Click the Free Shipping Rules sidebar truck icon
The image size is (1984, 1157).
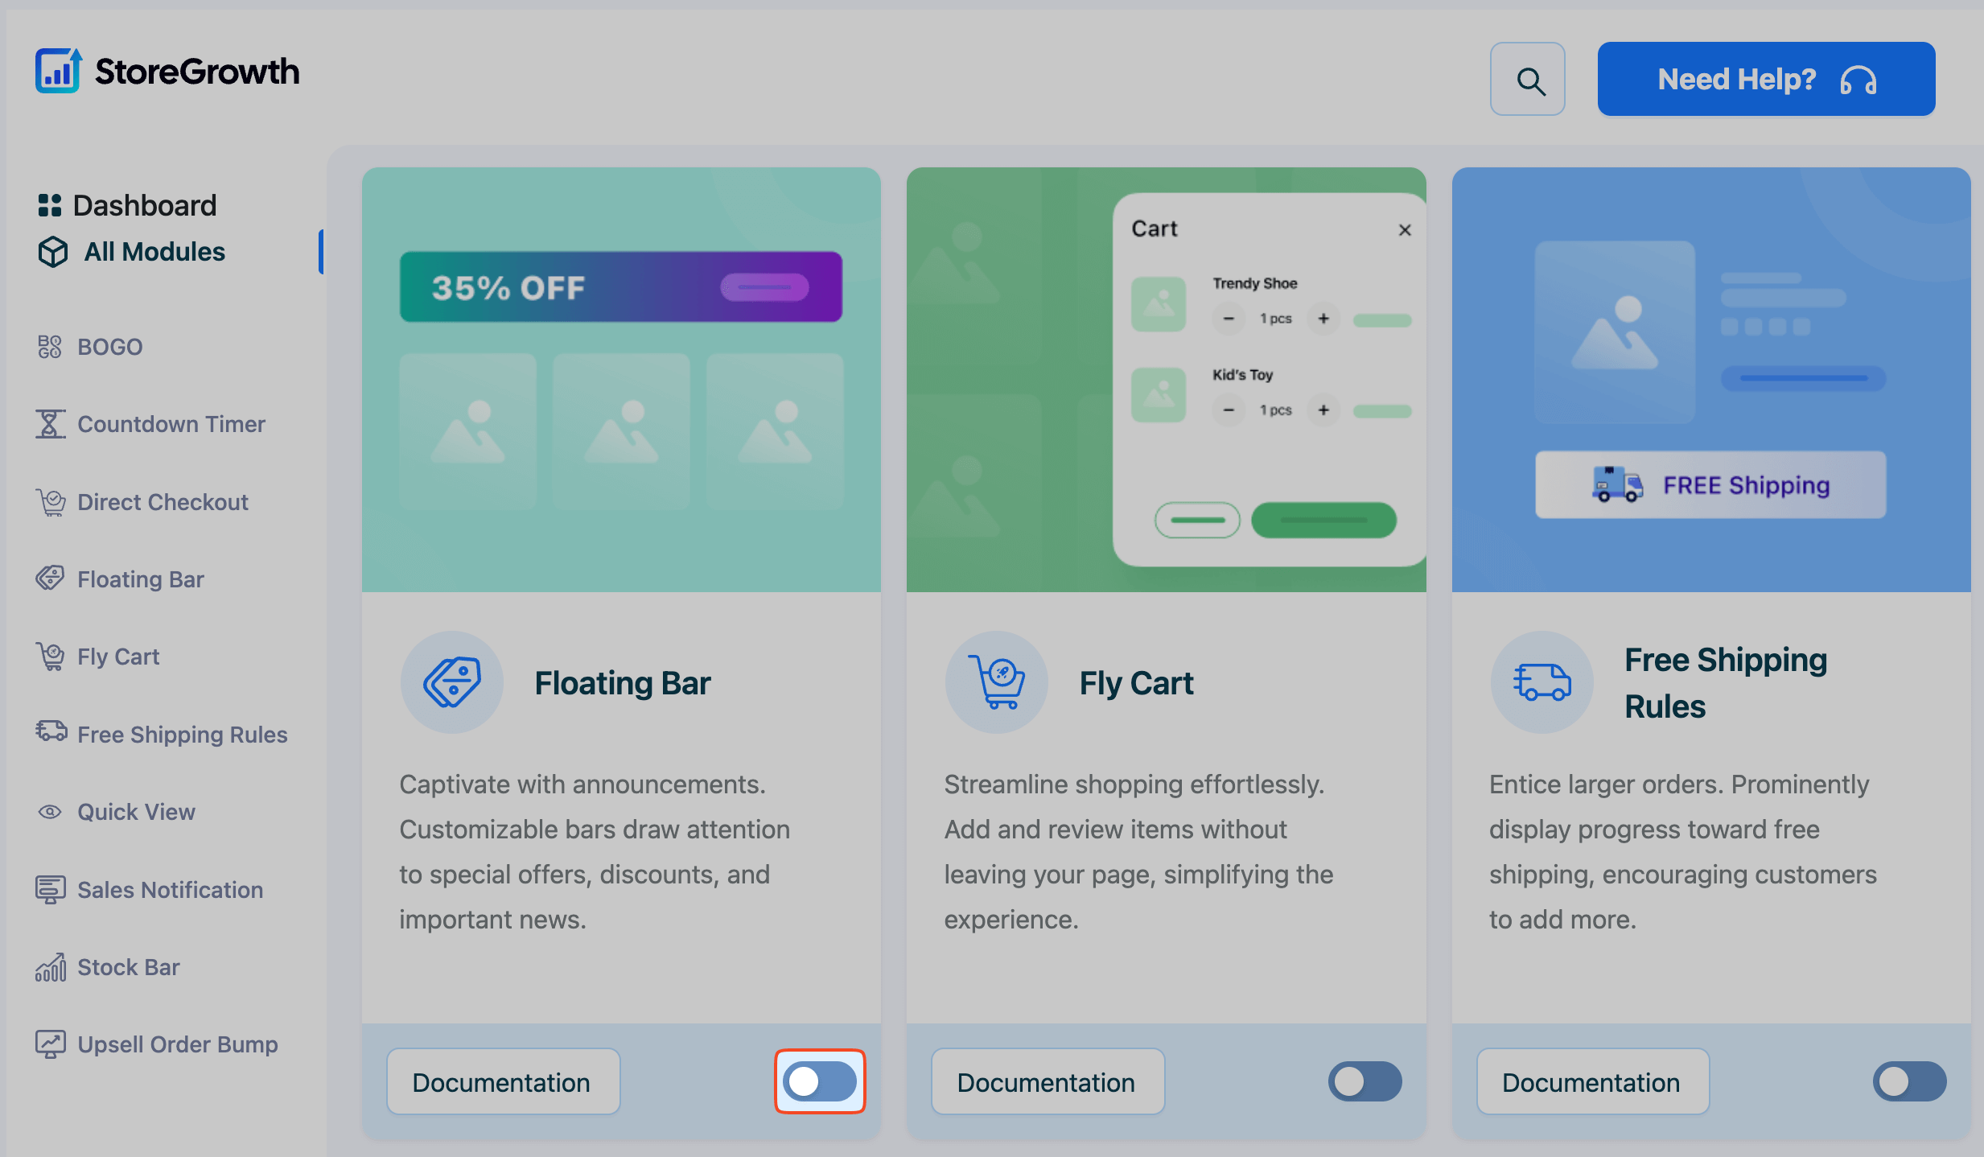[51, 731]
